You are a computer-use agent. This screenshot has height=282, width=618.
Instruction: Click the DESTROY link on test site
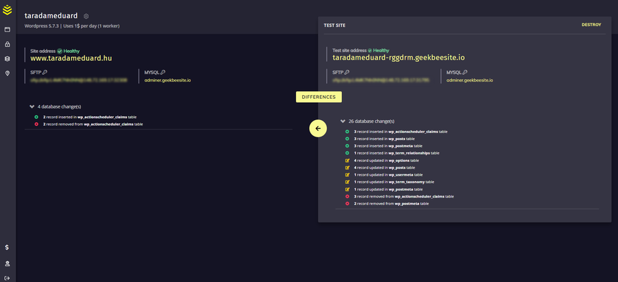click(591, 25)
